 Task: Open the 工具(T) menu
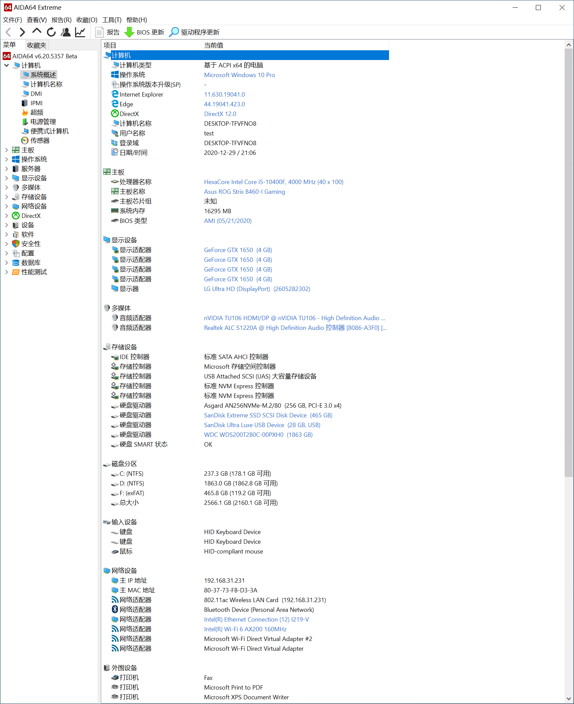(112, 20)
